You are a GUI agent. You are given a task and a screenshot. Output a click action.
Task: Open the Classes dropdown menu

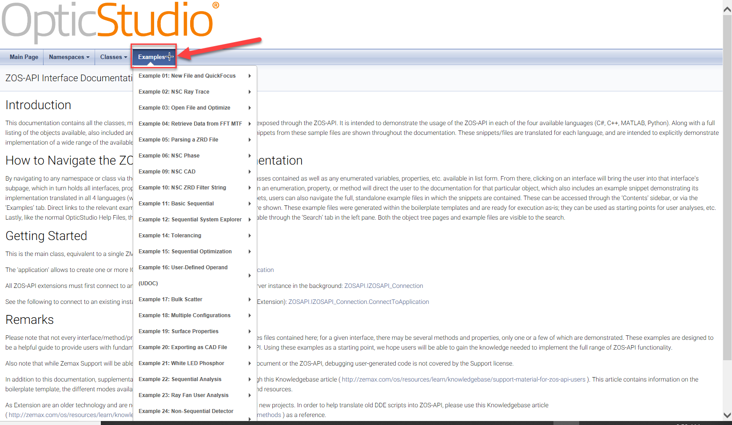(113, 57)
